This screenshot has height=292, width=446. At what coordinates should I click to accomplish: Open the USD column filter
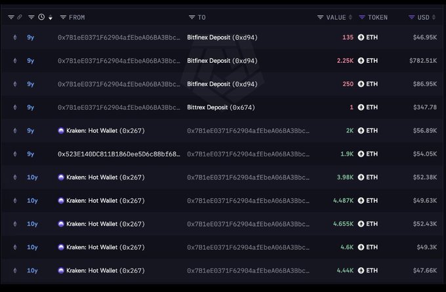click(x=411, y=17)
